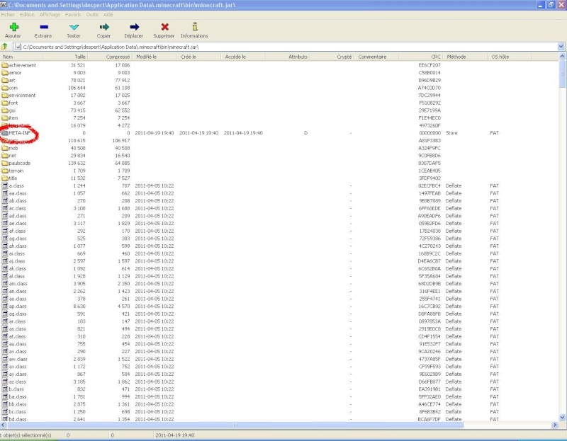Select the ad.class file name
Screen dimensions: 567x441
18,216
